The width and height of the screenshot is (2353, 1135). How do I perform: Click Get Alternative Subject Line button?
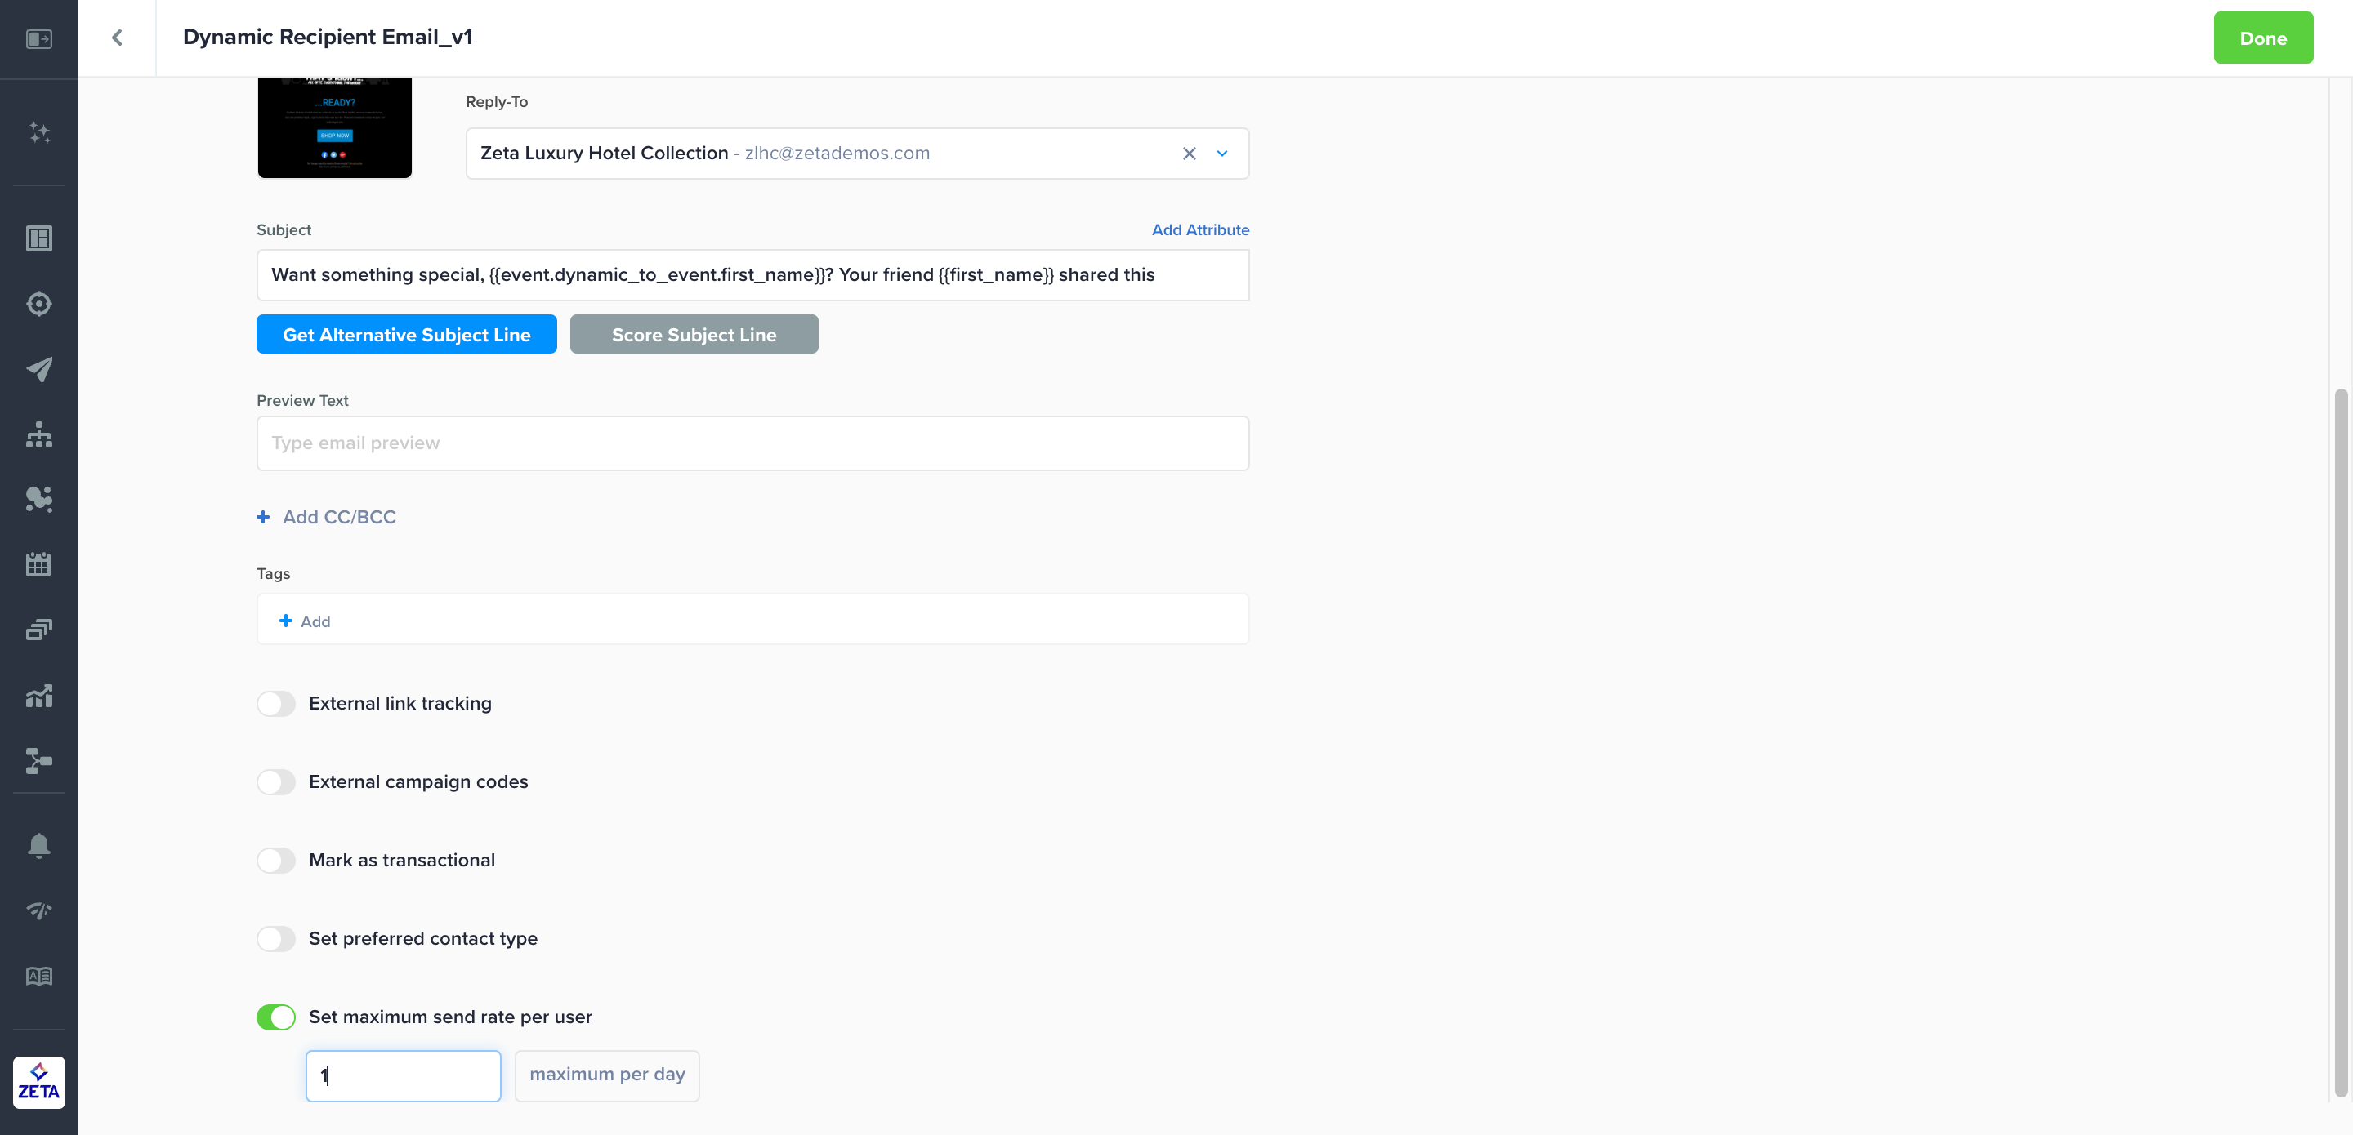tap(407, 334)
